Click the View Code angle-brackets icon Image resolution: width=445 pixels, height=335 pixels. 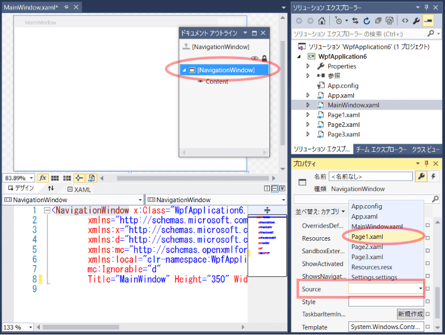pyautogui.click(x=405, y=21)
